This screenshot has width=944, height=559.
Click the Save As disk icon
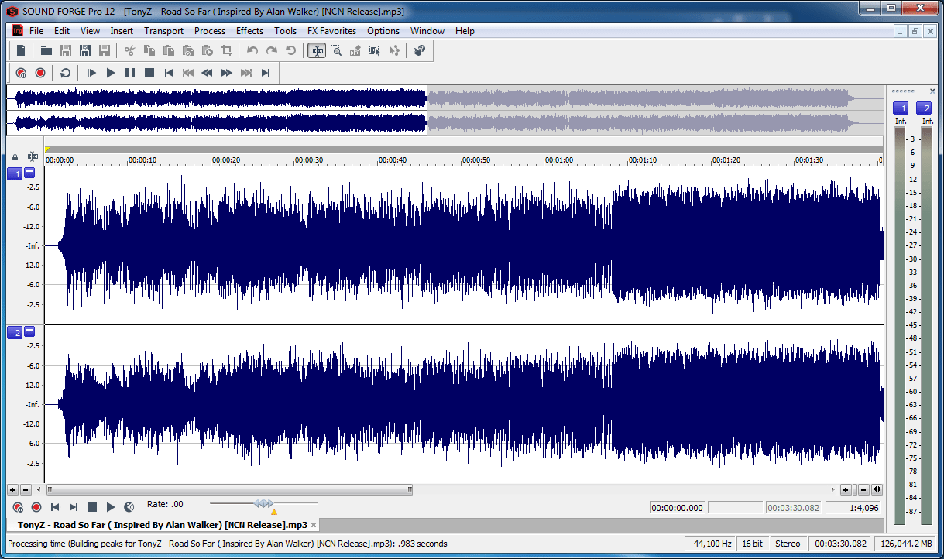[x=85, y=50]
